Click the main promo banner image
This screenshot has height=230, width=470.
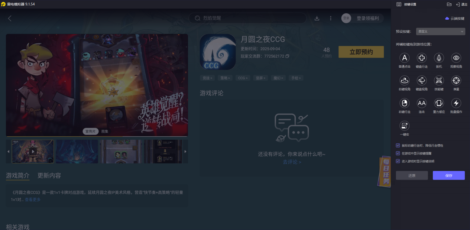pos(97,85)
